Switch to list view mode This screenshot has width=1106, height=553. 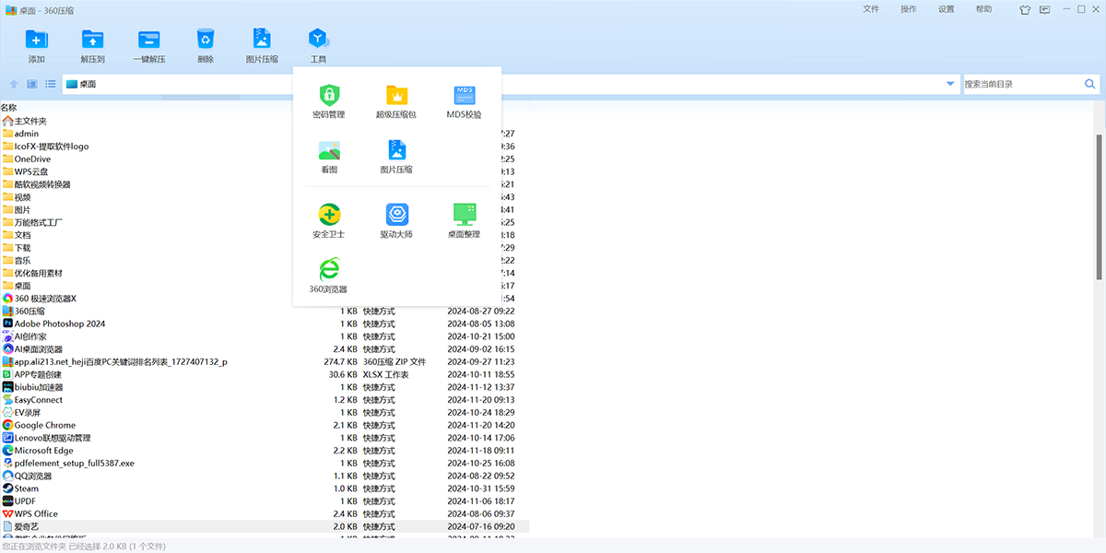pyautogui.click(x=51, y=84)
